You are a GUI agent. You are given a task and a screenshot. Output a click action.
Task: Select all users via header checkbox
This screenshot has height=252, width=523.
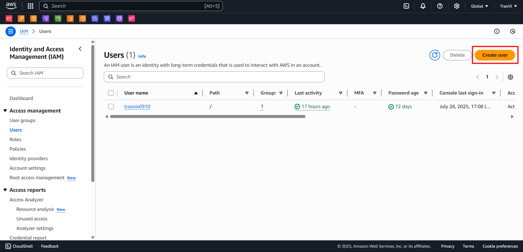(111, 93)
